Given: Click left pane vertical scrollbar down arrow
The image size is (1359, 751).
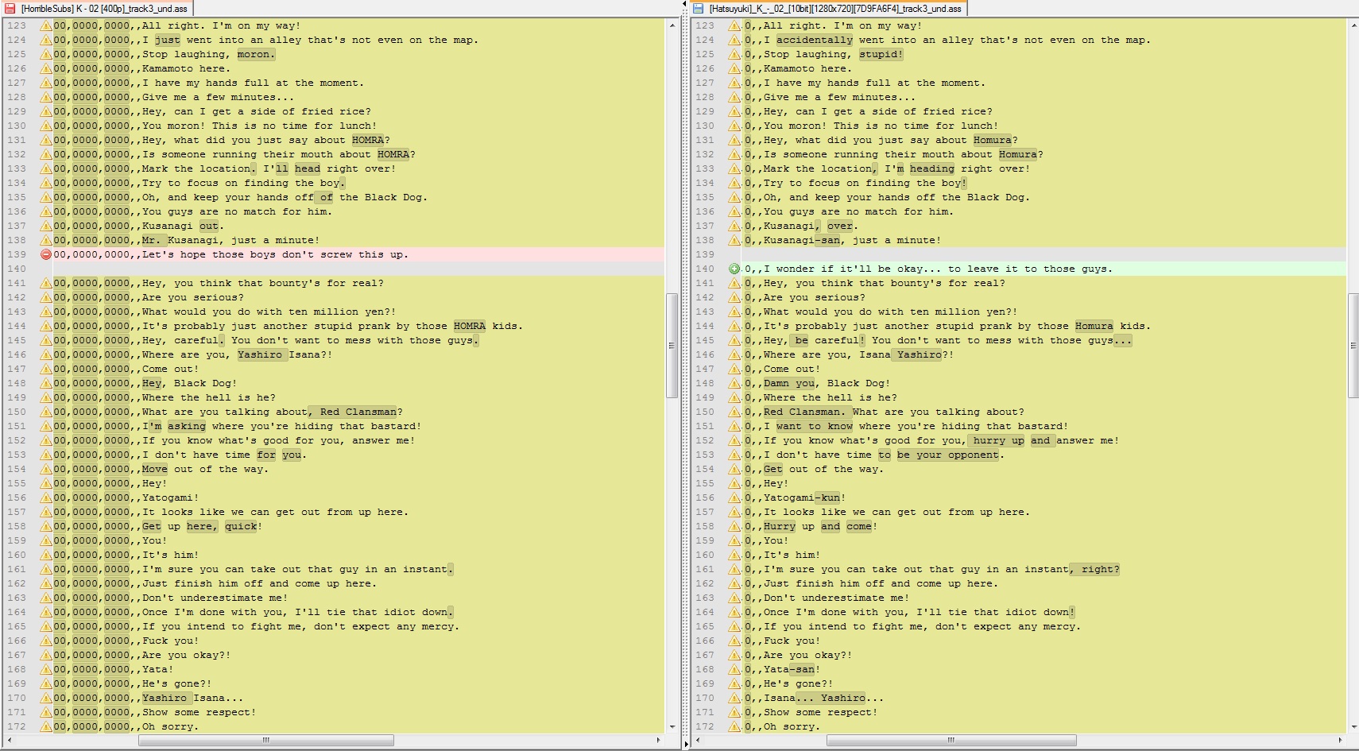Looking at the screenshot, I should point(672,726).
